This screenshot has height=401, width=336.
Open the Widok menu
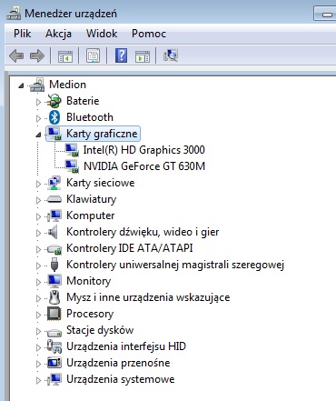point(102,34)
